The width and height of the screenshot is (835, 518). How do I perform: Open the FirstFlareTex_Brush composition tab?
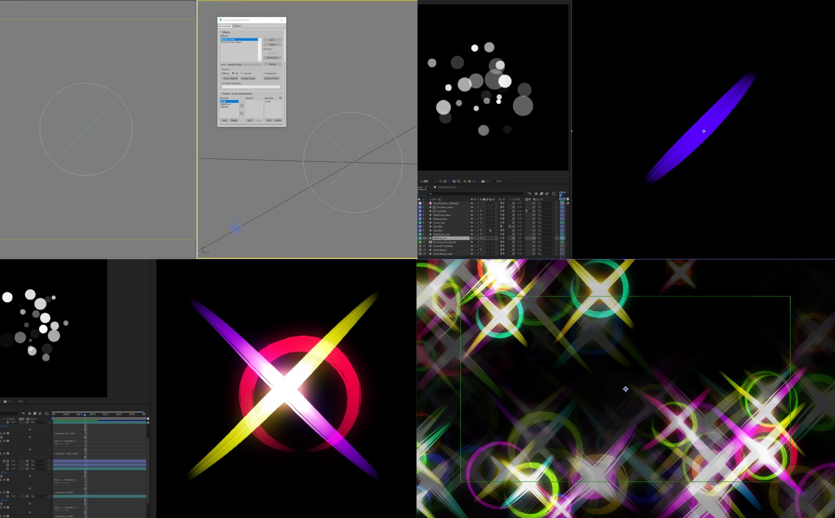(447, 187)
